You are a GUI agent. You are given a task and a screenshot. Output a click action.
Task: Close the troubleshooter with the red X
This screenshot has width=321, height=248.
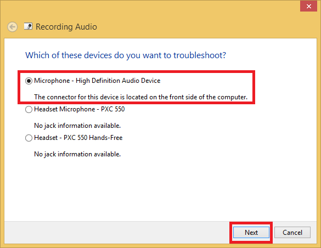[309, 7]
